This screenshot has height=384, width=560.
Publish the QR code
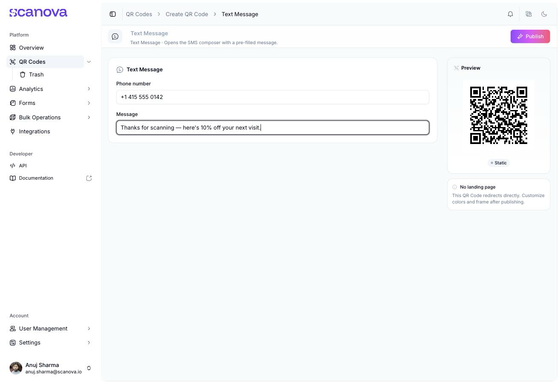click(530, 37)
